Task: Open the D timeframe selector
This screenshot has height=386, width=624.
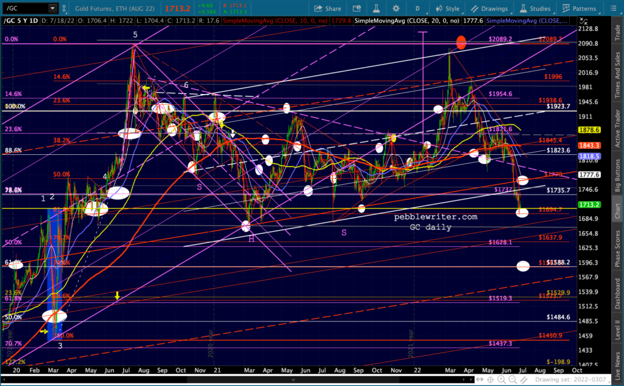Action: (417, 9)
